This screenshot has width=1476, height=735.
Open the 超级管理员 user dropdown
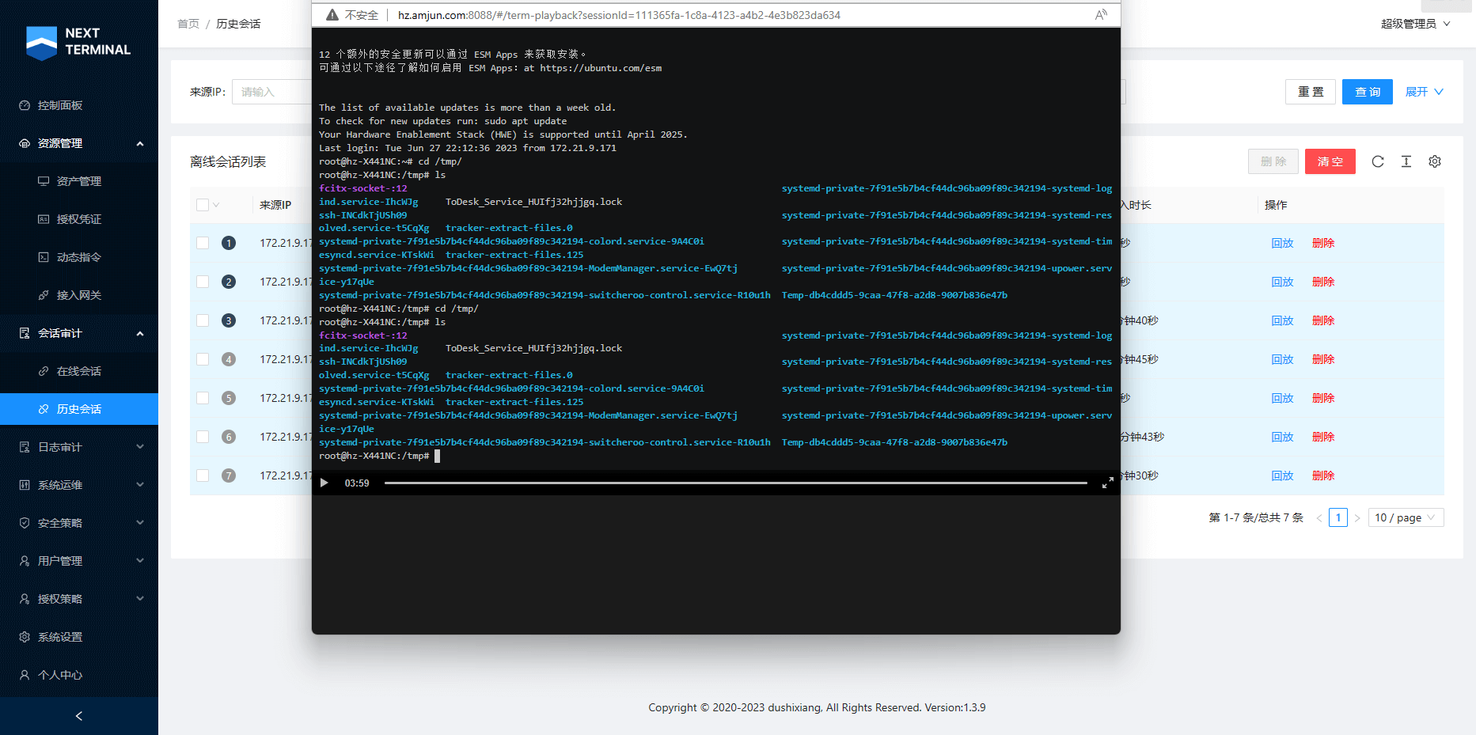click(x=1414, y=24)
